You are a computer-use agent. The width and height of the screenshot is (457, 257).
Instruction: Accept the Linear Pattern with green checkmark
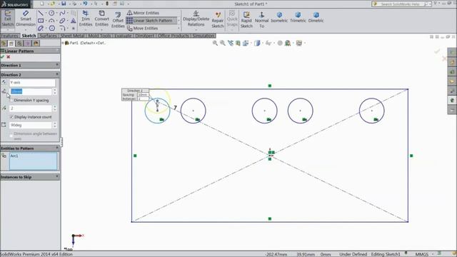coord(3,57)
